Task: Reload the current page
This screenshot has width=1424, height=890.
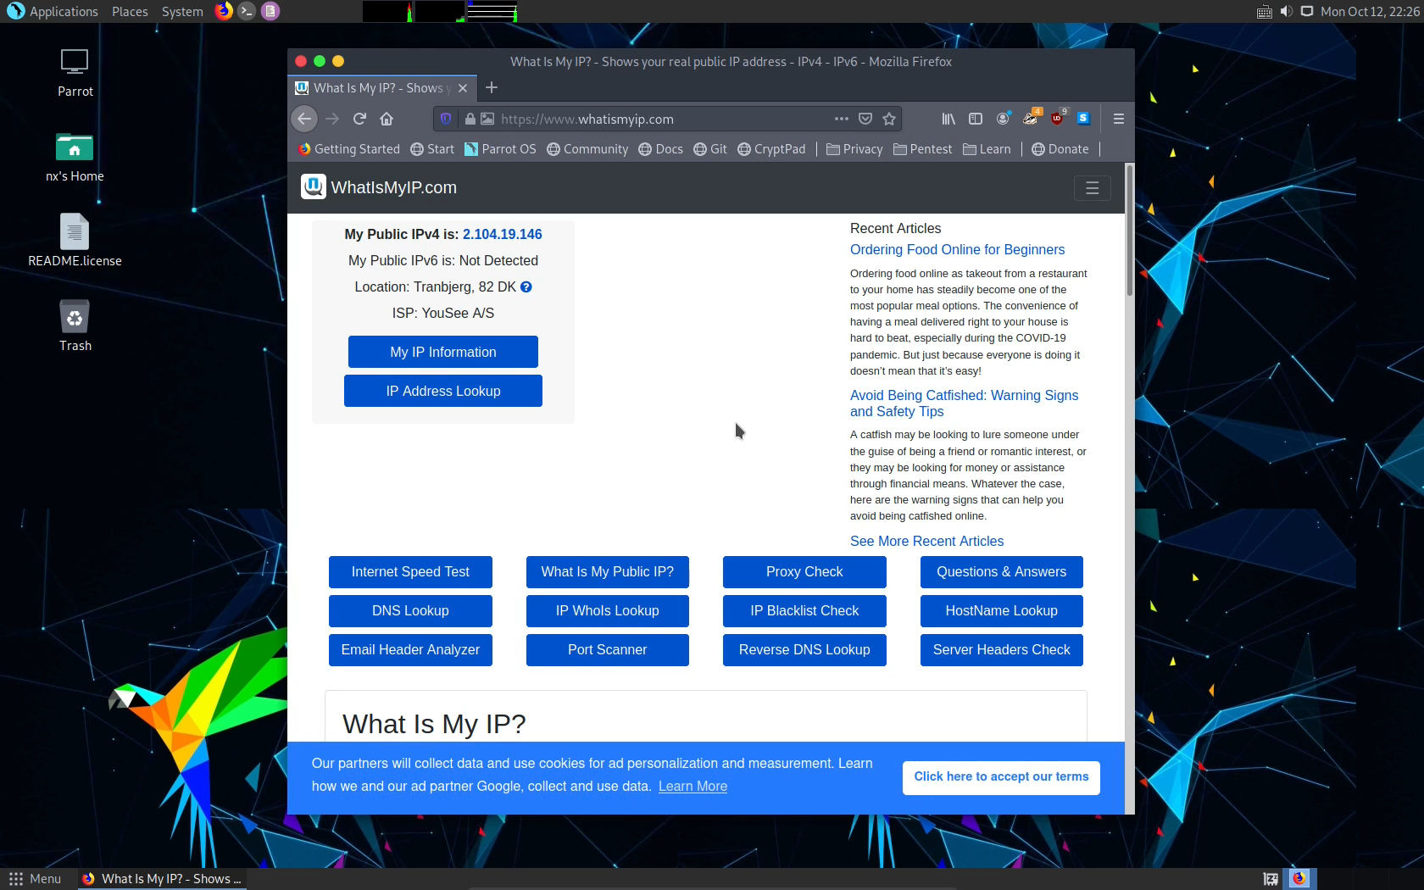Action: tap(359, 119)
